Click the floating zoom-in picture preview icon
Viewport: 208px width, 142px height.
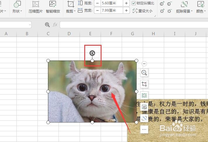tap(144, 73)
